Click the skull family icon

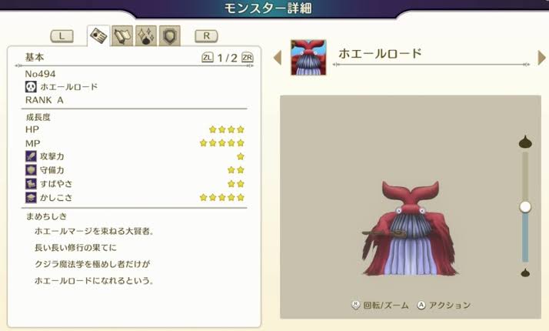coord(31,87)
